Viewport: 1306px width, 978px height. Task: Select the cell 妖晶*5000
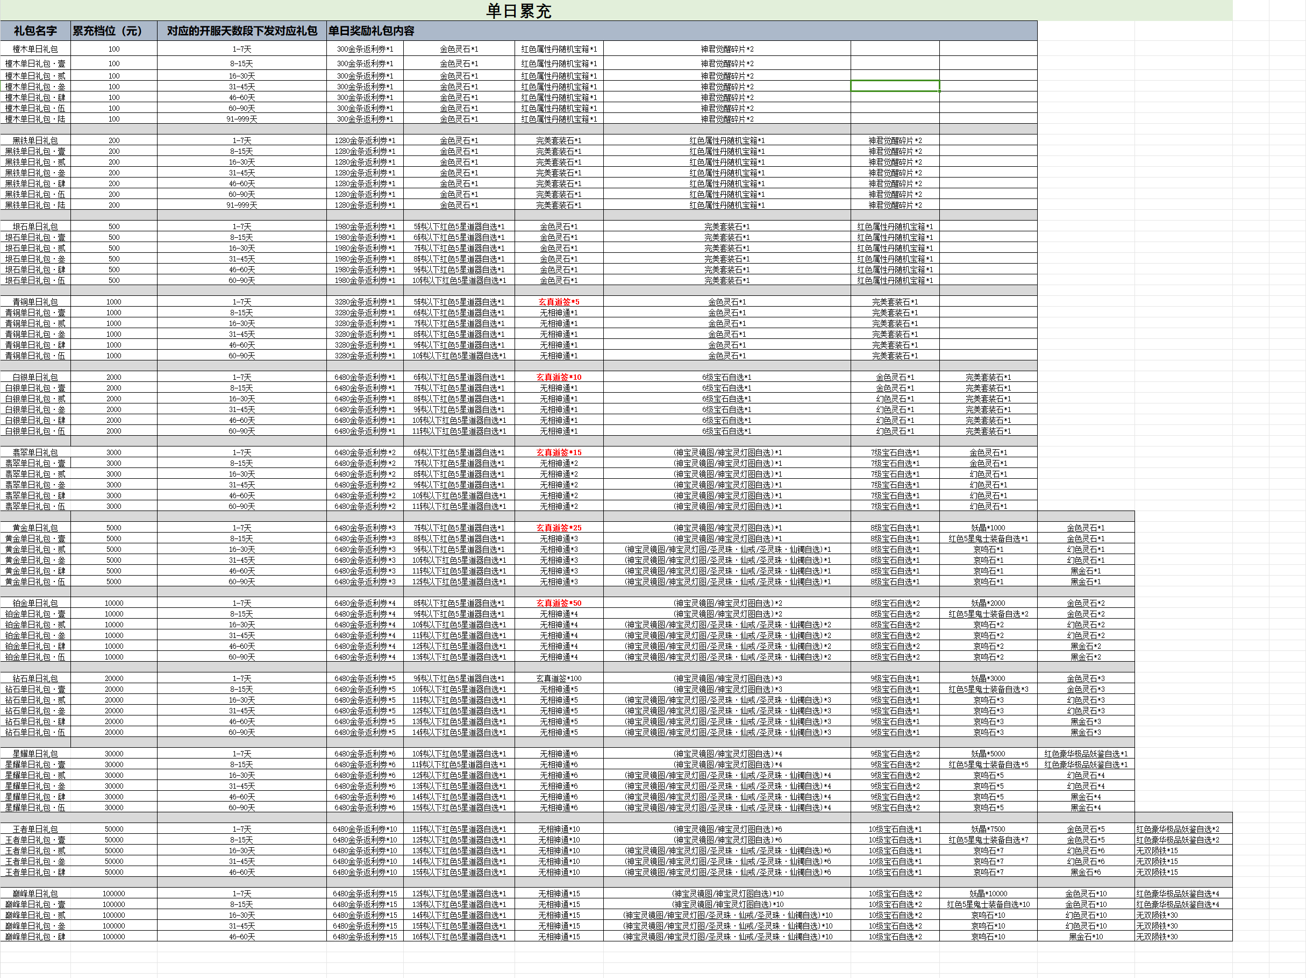point(988,754)
